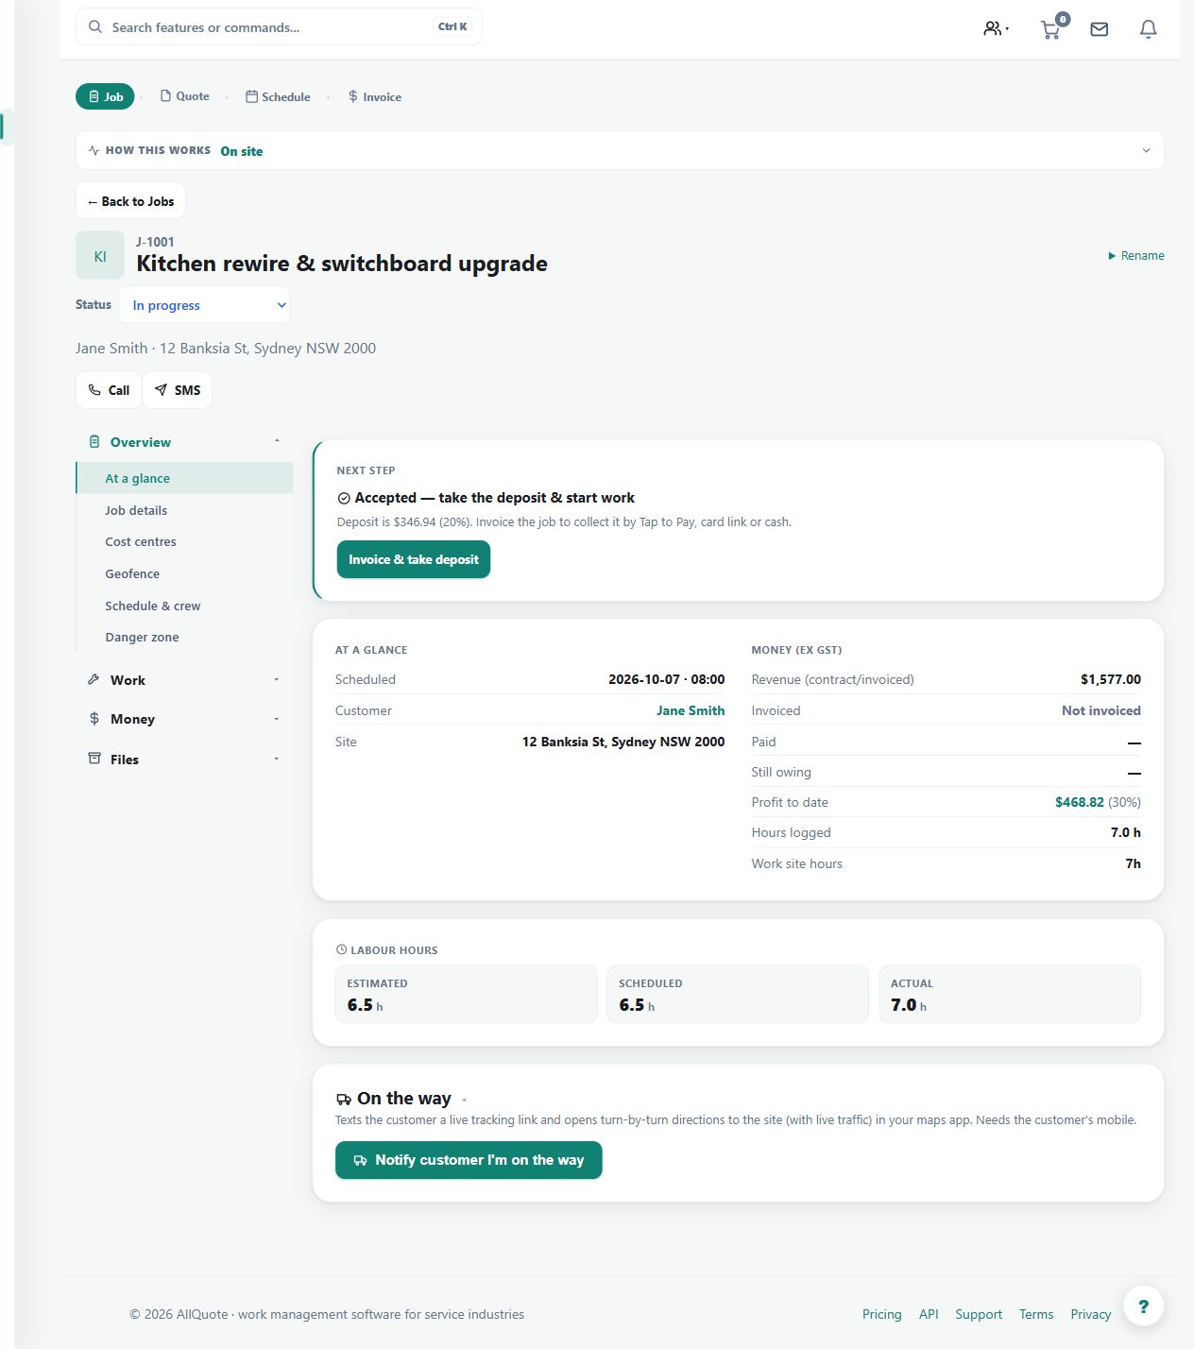The image size is (1194, 1349).
Task: Expand the Work section arrow
Action: [x=277, y=679]
